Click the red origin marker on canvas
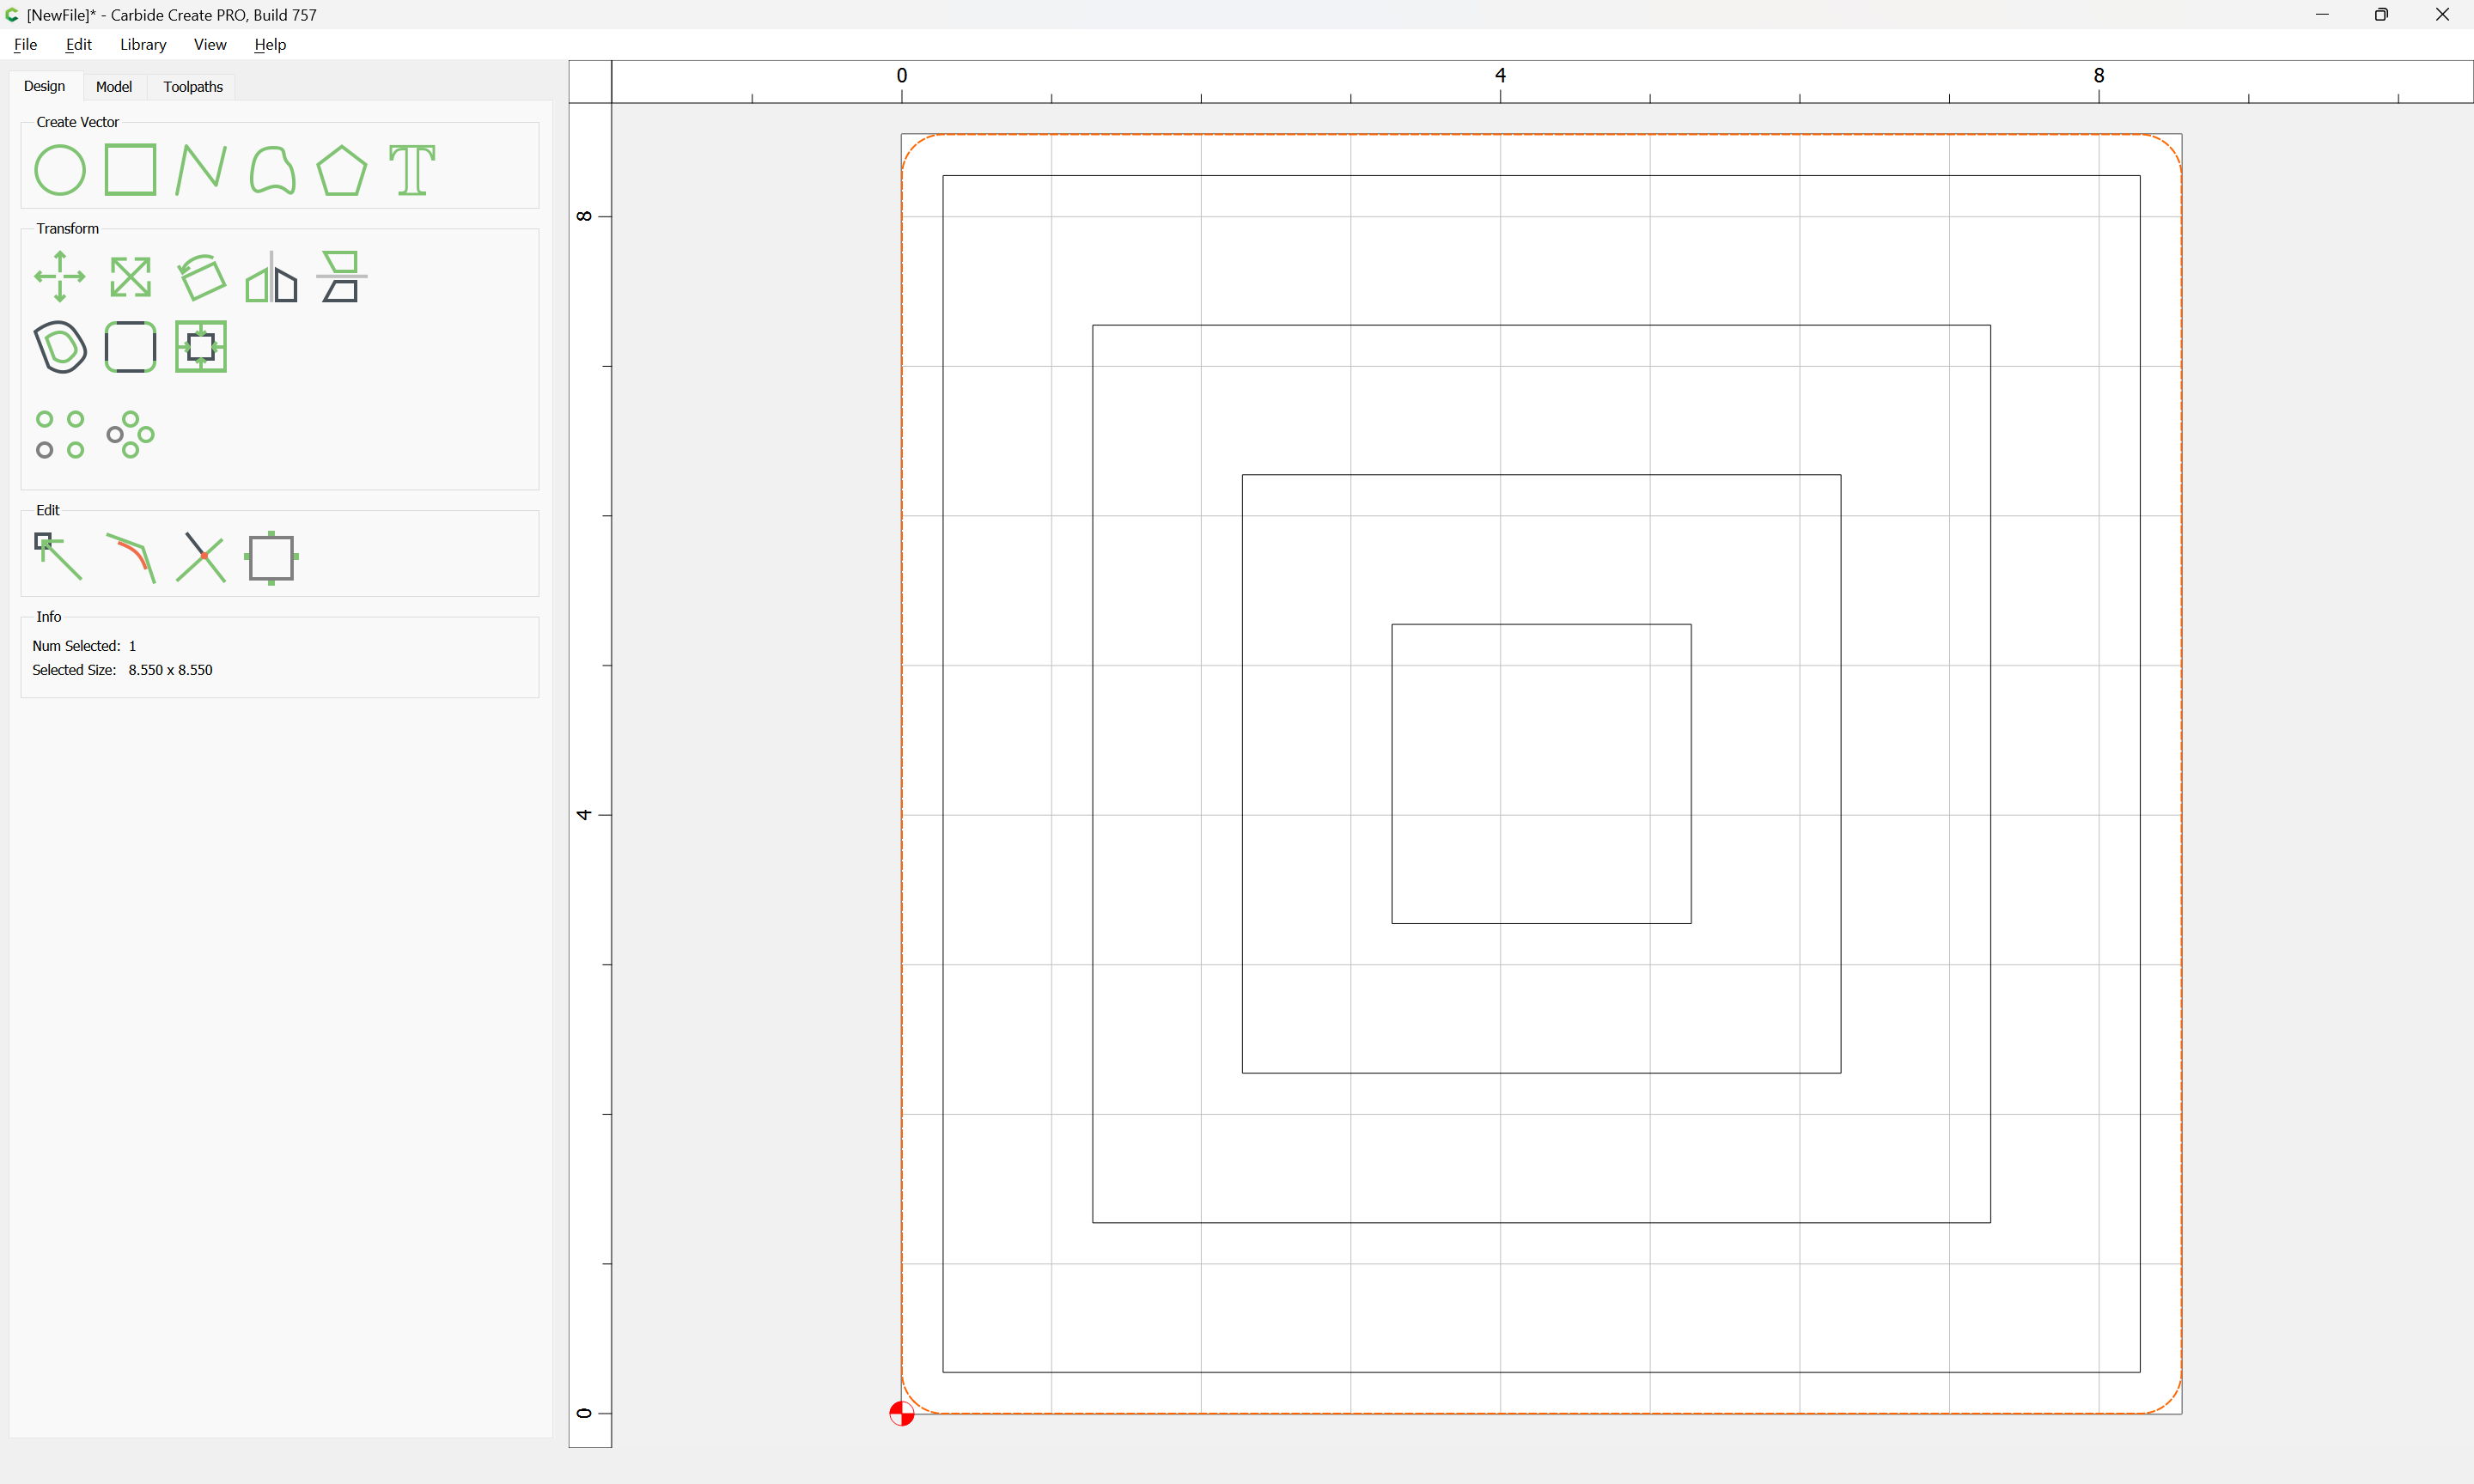This screenshot has height=1484, width=2474. [x=901, y=1413]
